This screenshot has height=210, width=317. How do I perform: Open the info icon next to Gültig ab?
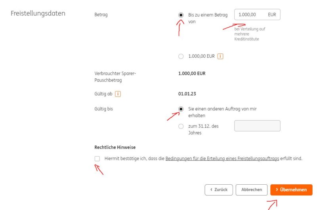[x=118, y=94]
